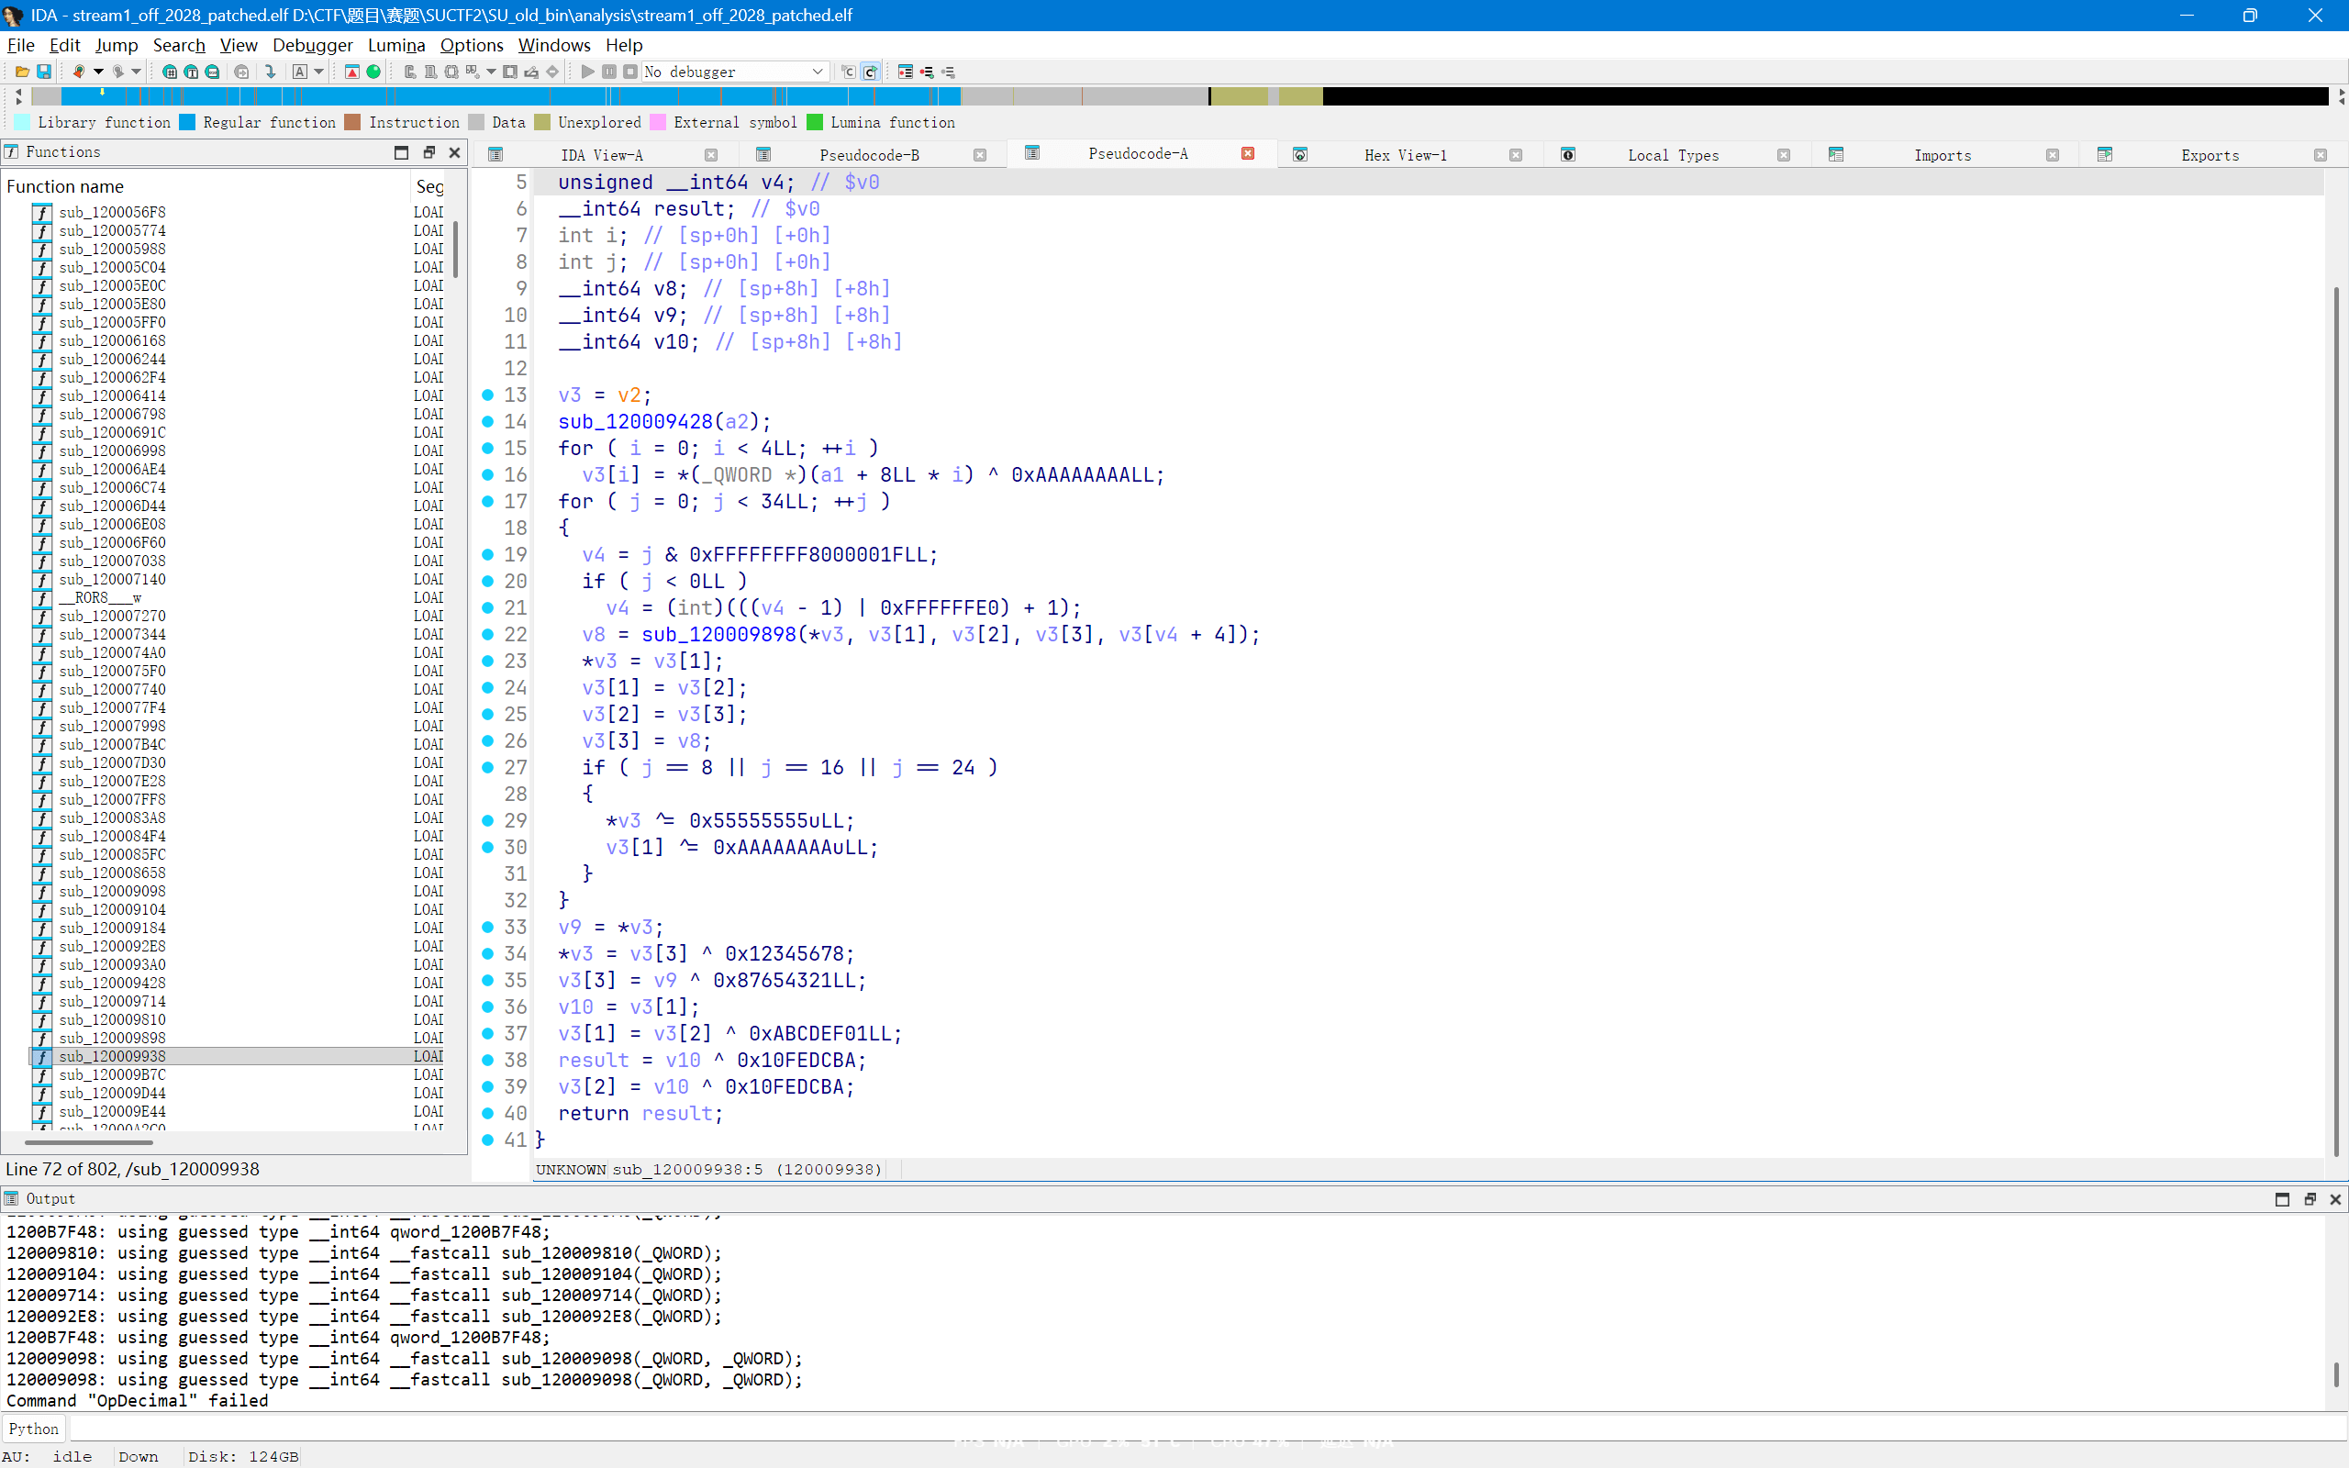Click the hash-symbol circle toolbar icon
Image resolution: width=2349 pixels, height=1468 pixels.
coord(170,72)
